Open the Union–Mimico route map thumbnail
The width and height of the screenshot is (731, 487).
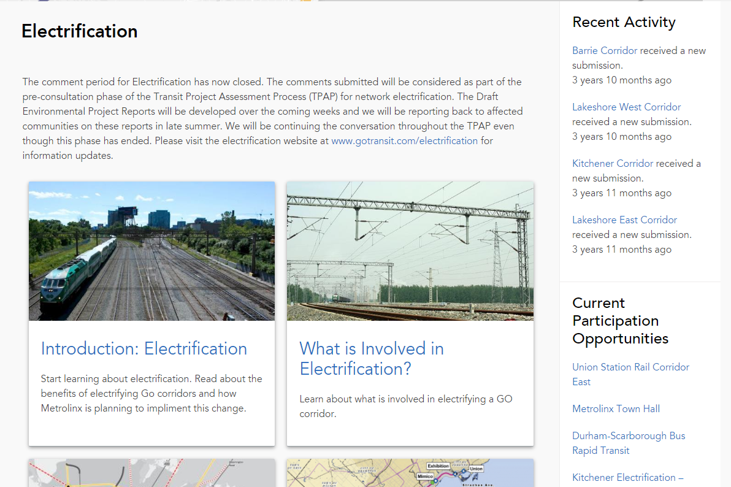pos(410,472)
